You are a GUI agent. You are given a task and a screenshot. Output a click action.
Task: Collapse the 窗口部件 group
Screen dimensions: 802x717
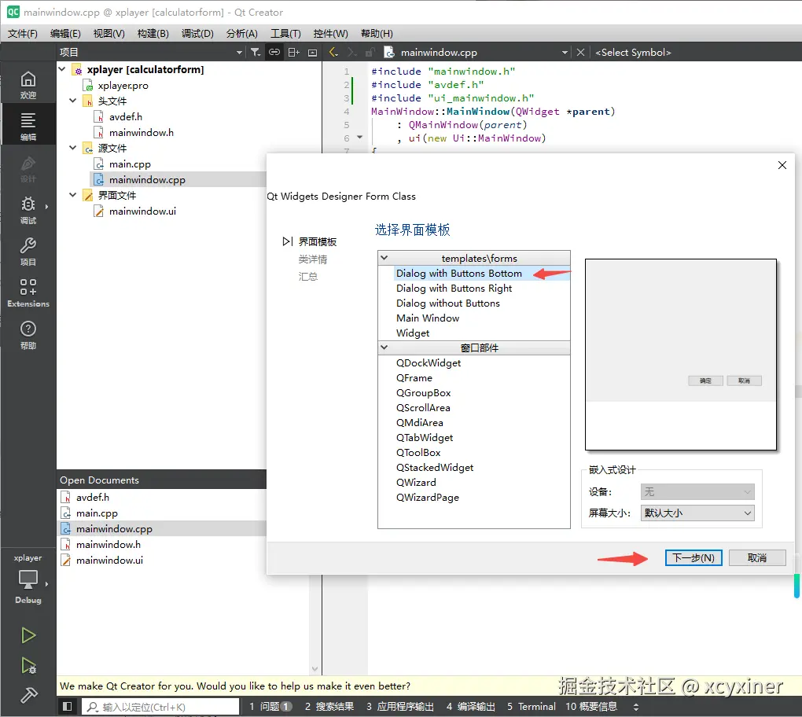(384, 347)
